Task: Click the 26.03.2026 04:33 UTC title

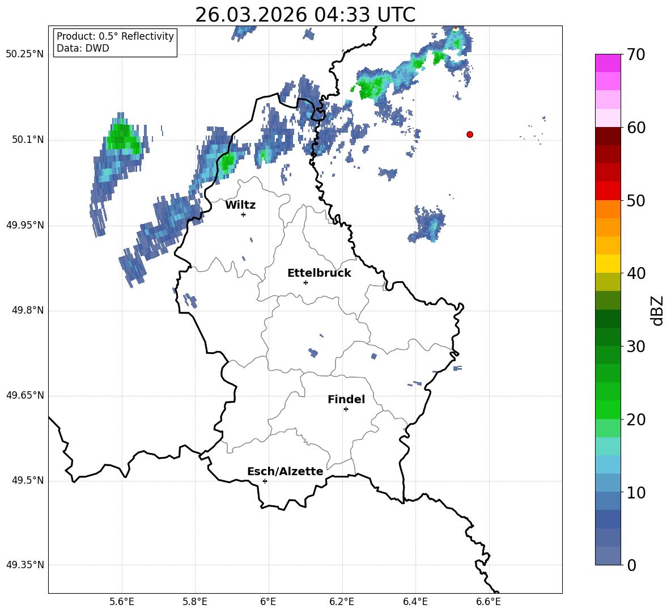Action: point(305,15)
